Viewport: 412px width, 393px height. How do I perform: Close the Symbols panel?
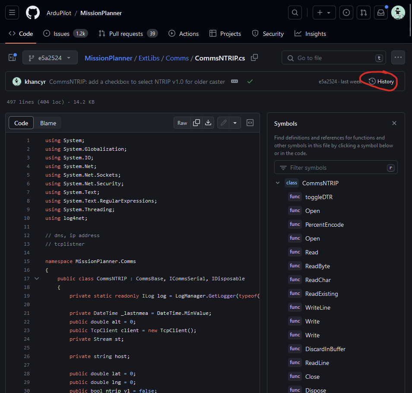394,124
